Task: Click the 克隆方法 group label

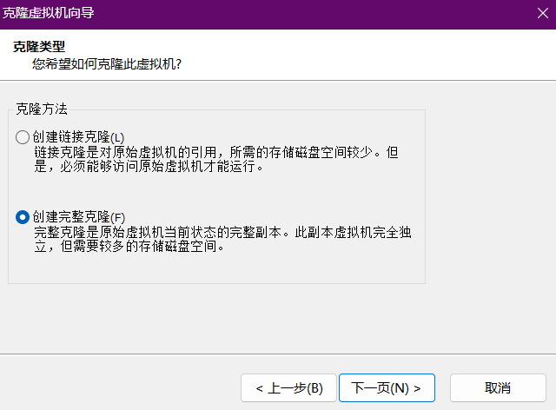Action: coord(42,109)
